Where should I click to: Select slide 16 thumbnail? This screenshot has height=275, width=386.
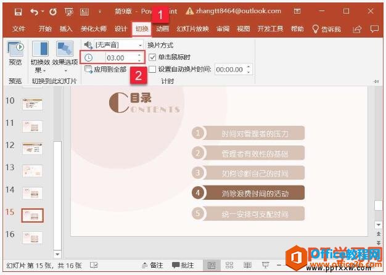[x=32, y=238]
